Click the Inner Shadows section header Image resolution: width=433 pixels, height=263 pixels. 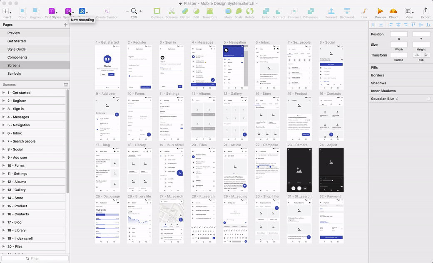click(383, 91)
